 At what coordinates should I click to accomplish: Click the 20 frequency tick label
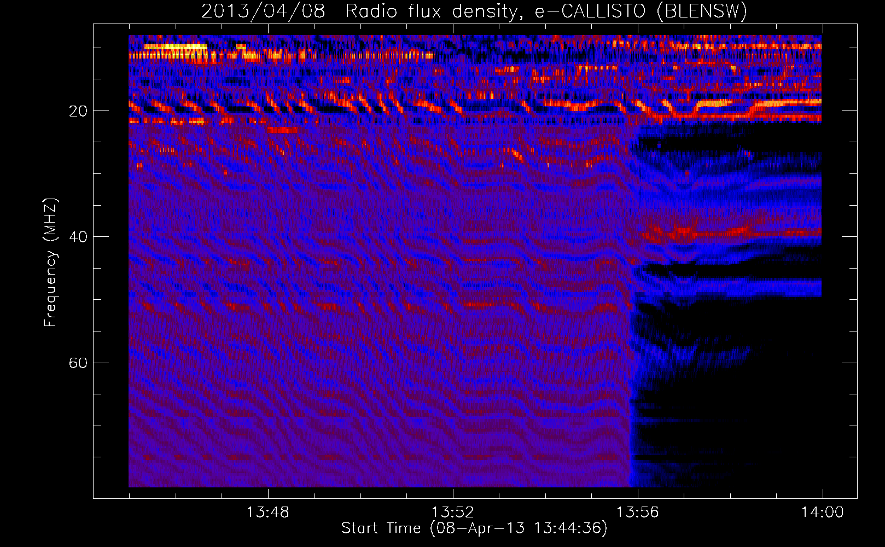[78, 111]
